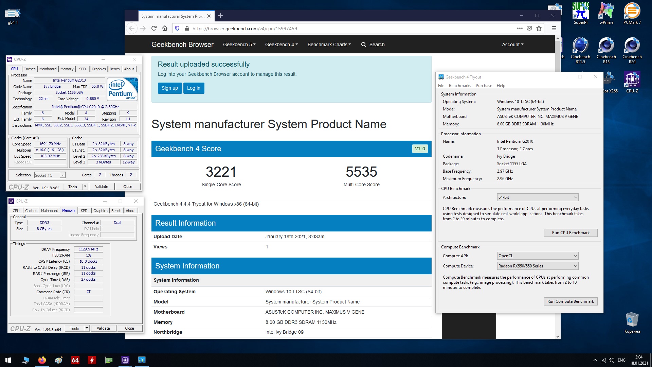Click the browser address bar URL
The image size is (652, 367).
point(244,29)
